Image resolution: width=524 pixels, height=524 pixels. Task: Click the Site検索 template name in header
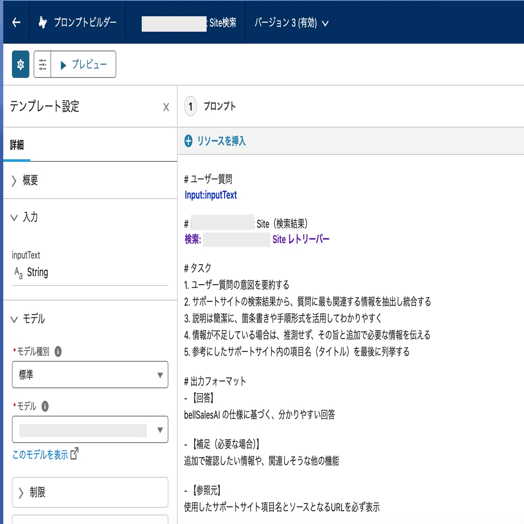(x=189, y=23)
